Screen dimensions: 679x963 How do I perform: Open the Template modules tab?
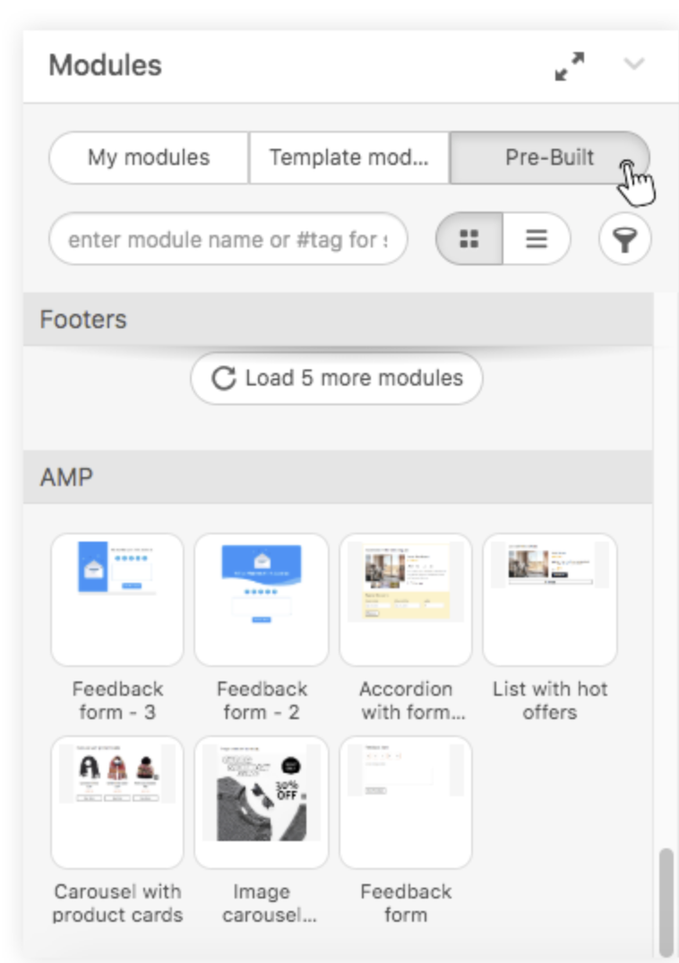pyautogui.click(x=349, y=157)
